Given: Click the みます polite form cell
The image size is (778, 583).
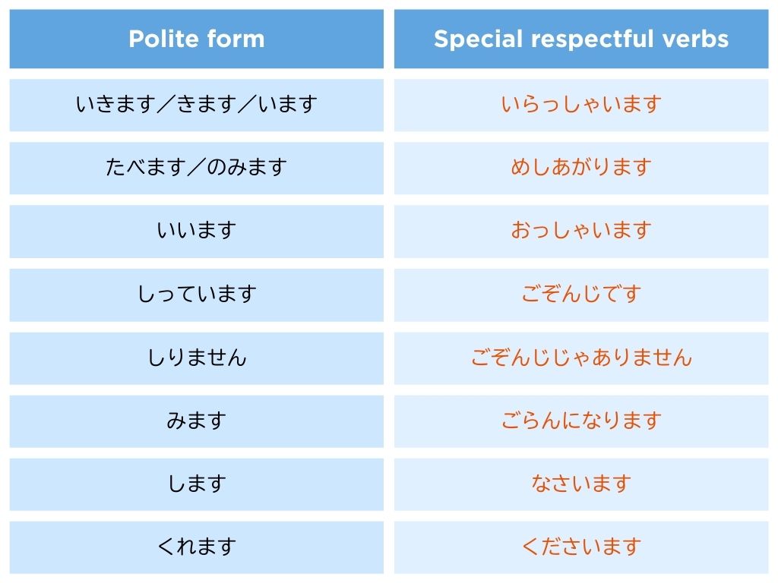Looking at the screenshot, I should [x=197, y=420].
